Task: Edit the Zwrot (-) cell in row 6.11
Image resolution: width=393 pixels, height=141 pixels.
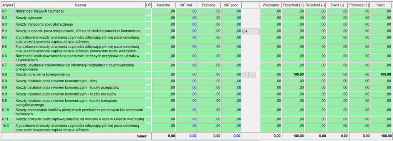Action: [x=337, y=119]
